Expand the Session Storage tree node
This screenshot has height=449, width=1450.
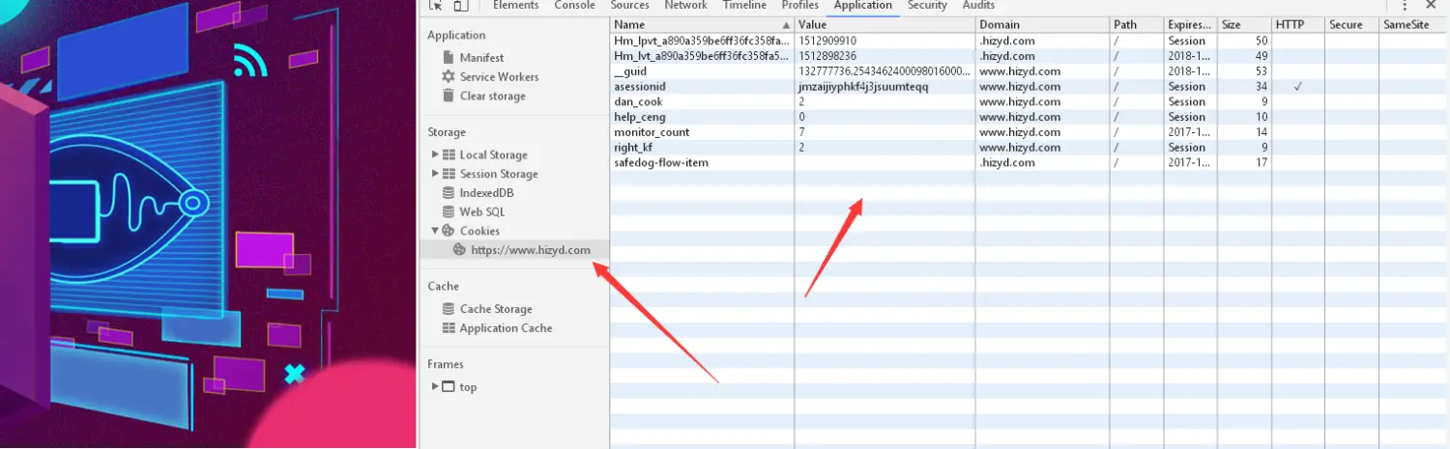click(435, 174)
